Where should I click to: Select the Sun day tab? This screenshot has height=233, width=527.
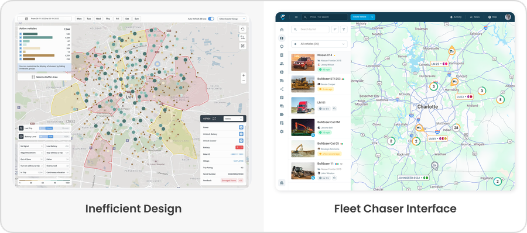tap(136, 19)
